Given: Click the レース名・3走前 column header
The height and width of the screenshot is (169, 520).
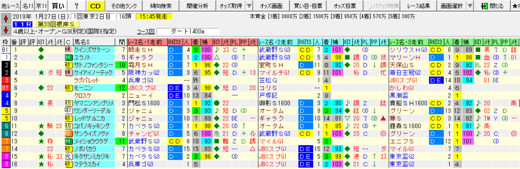Looking at the screenshot, I should coord(409,42).
